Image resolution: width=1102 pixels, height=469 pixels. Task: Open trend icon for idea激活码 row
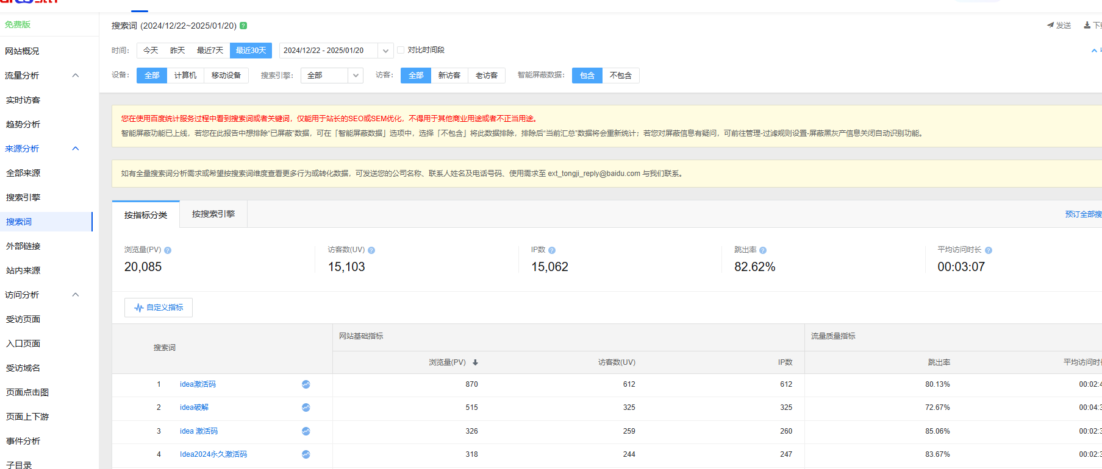(x=306, y=384)
